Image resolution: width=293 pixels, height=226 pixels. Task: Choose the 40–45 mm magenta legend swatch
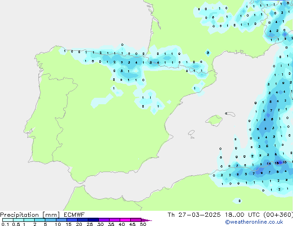125,220
